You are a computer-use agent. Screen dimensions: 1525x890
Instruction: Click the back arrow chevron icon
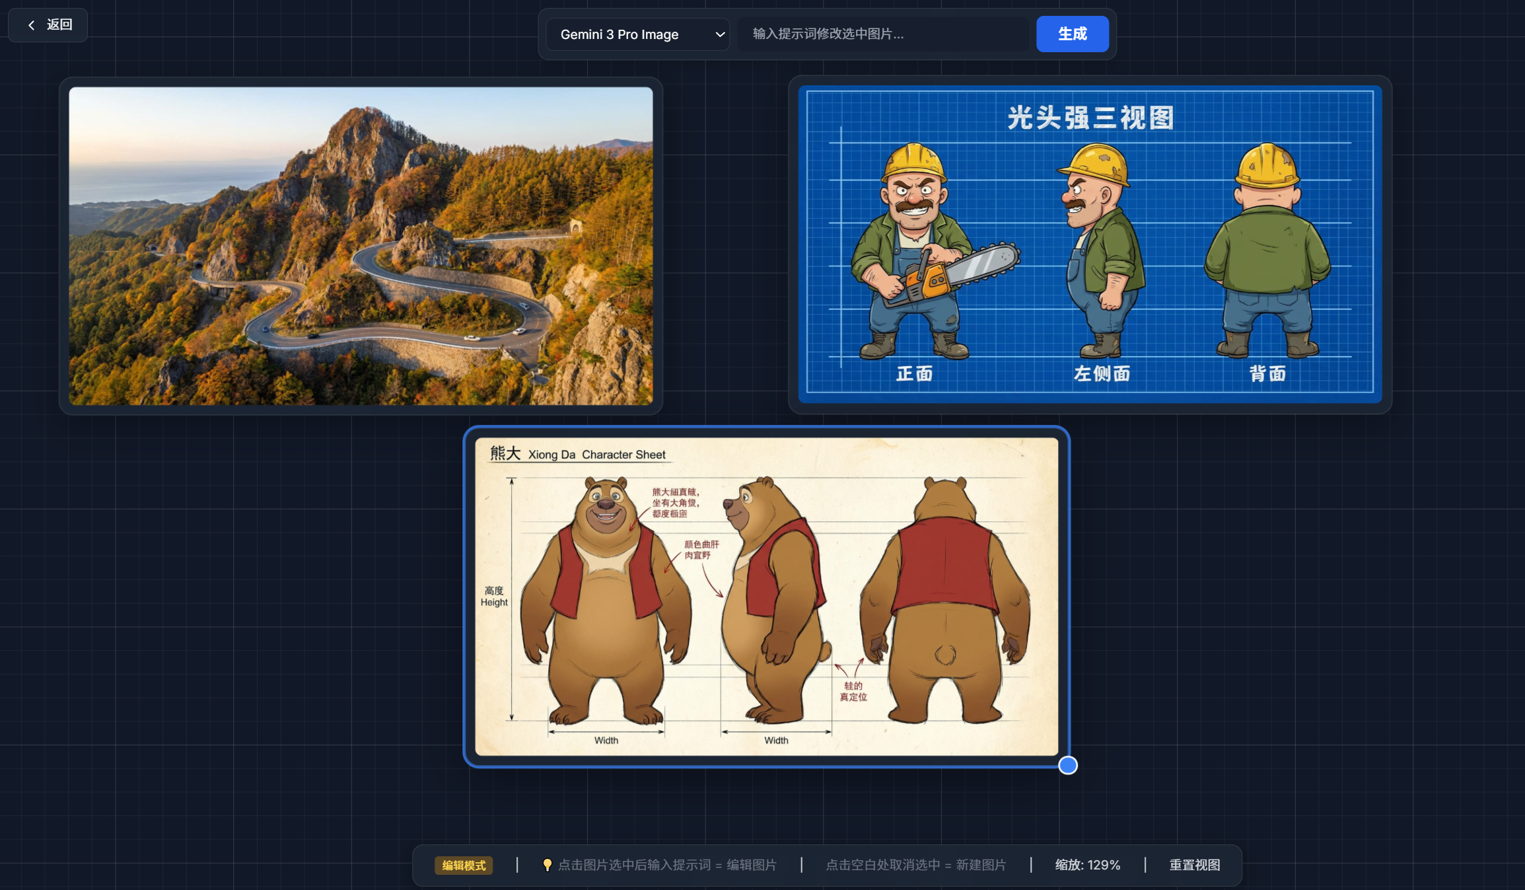click(31, 25)
